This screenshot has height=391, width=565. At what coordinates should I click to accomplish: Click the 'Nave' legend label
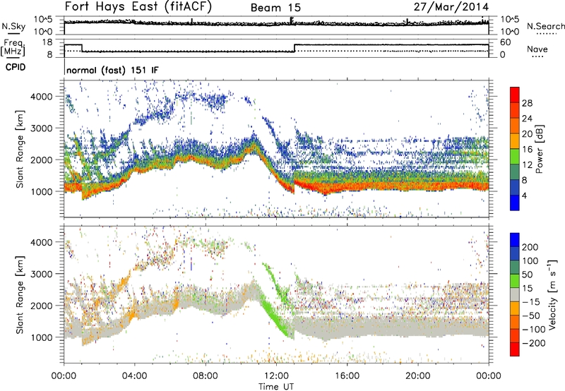click(x=537, y=49)
